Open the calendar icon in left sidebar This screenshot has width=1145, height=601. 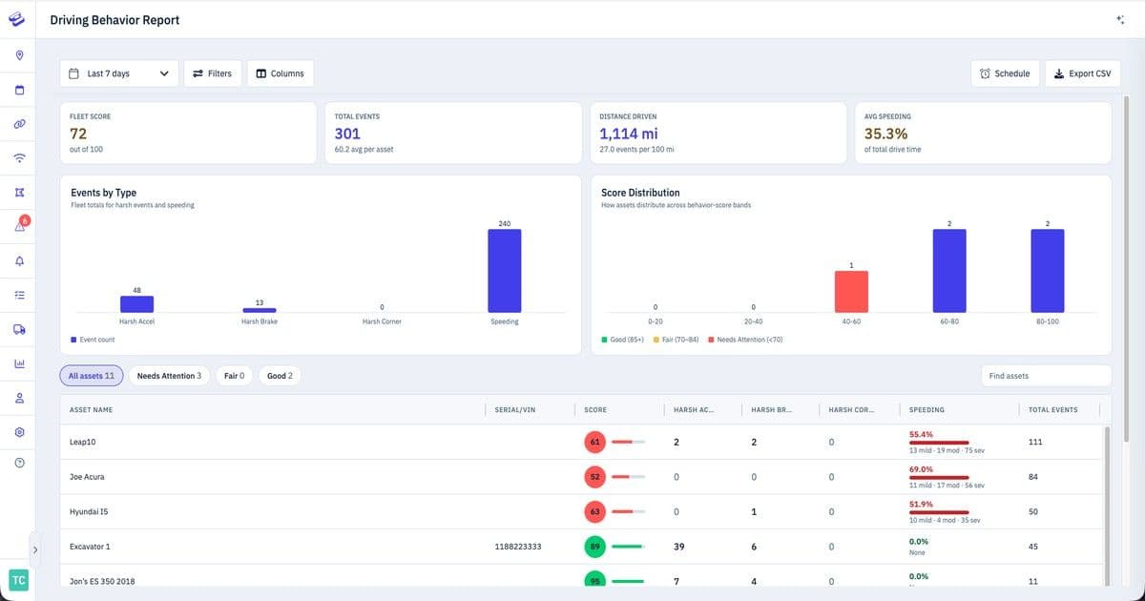19,90
